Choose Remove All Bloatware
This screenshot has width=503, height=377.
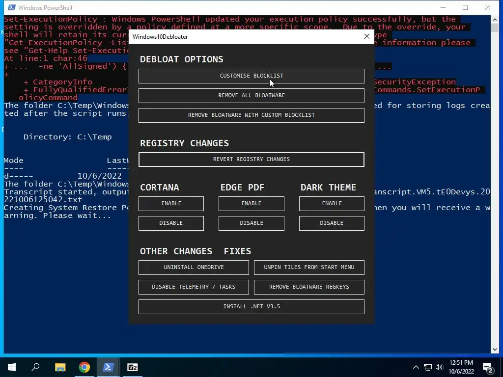coord(251,96)
